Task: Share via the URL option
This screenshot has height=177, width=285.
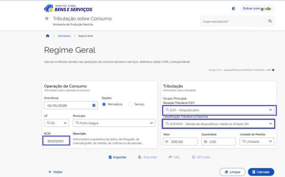Action: pyautogui.click(x=174, y=157)
